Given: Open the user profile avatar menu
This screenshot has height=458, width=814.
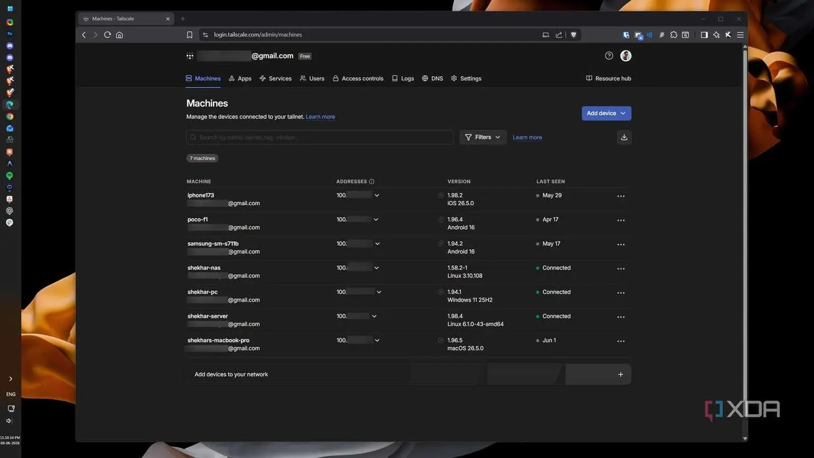Looking at the screenshot, I should (626, 56).
